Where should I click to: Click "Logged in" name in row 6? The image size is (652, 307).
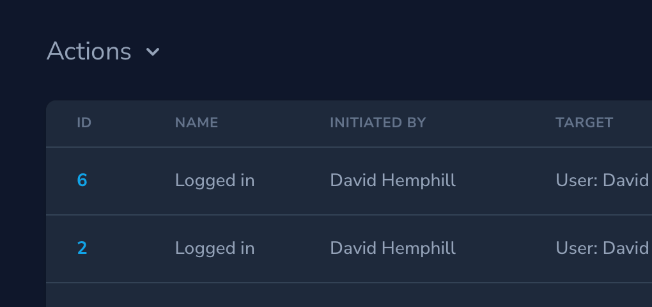click(x=215, y=181)
